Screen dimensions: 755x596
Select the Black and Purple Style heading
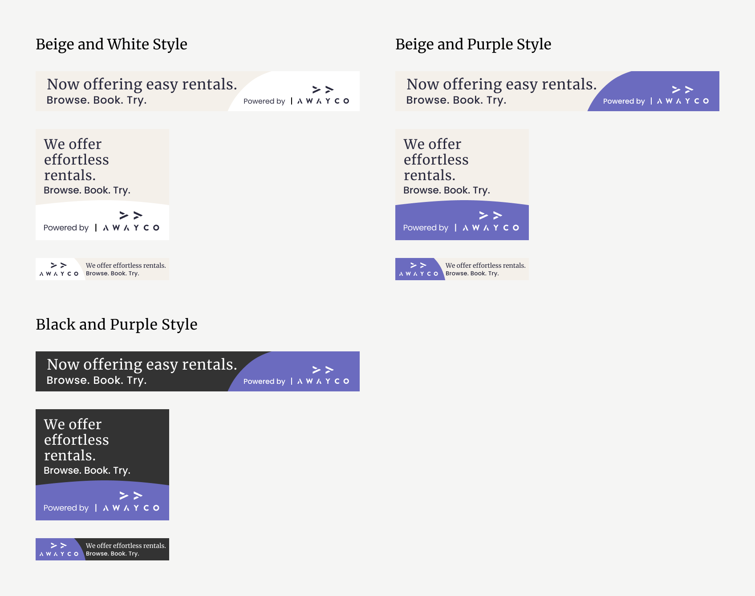click(x=117, y=325)
